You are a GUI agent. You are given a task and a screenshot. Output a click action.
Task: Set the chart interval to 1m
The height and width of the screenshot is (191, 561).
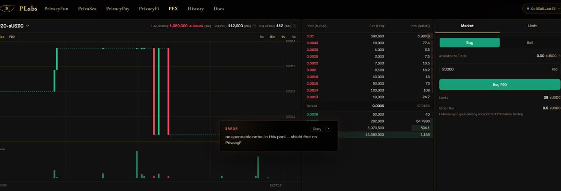pyautogui.click(x=261, y=36)
